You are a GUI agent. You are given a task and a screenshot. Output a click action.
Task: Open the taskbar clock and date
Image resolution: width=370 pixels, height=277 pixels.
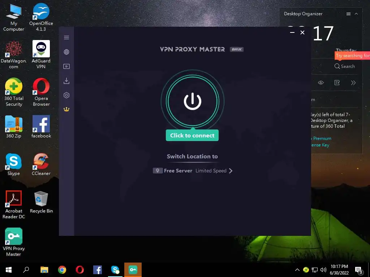[x=339, y=270]
